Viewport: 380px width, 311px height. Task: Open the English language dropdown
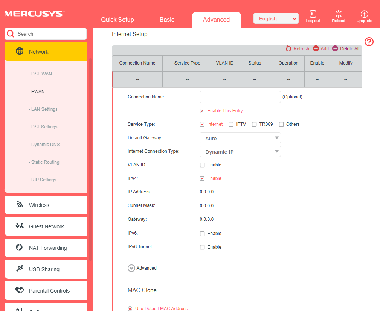coord(276,18)
